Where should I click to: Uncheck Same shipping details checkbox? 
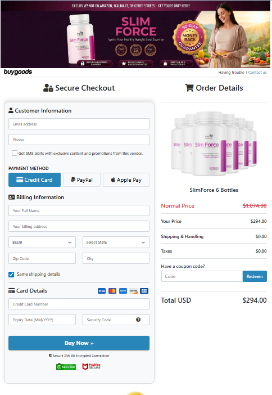[x=11, y=275]
